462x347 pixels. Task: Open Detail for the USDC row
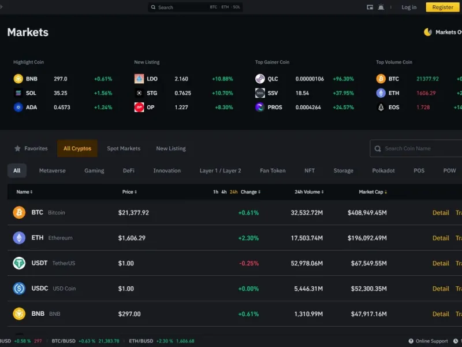(x=441, y=289)
